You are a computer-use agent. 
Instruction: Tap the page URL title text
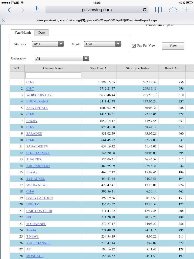tap(97, 20)
